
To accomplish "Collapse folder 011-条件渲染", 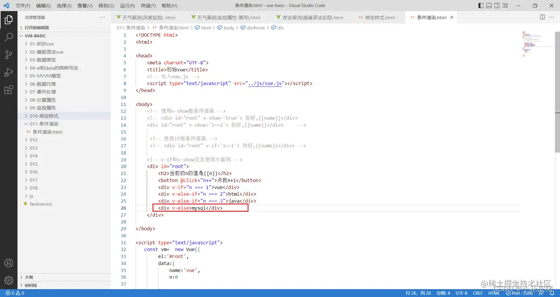I will [x=64, y=124].
